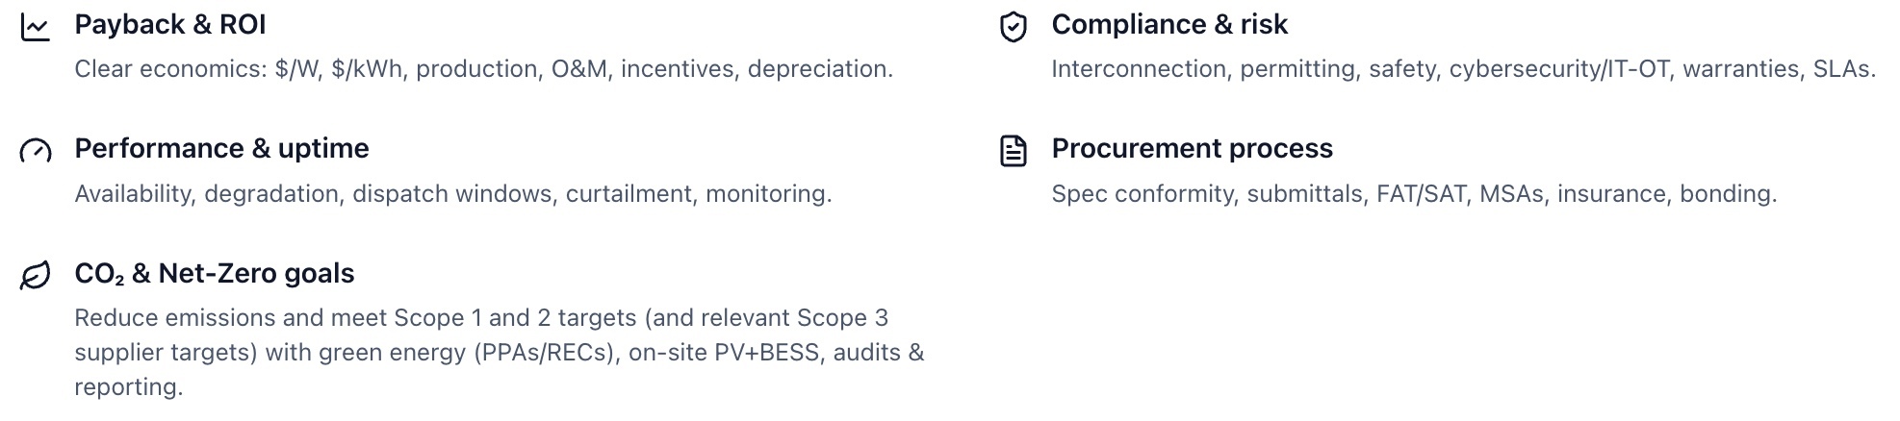Select the Procurement process heading
1900x421 pixels.
[x=1192, y=149]
